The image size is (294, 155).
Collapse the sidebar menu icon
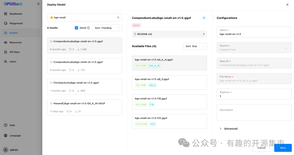tap(38, 4)
